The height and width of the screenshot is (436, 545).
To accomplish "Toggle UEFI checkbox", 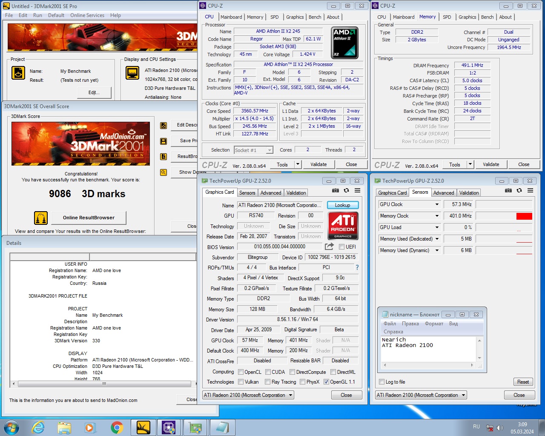I will (x=341, y=247).
